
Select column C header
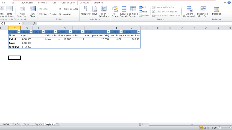(x=15, y=28)
